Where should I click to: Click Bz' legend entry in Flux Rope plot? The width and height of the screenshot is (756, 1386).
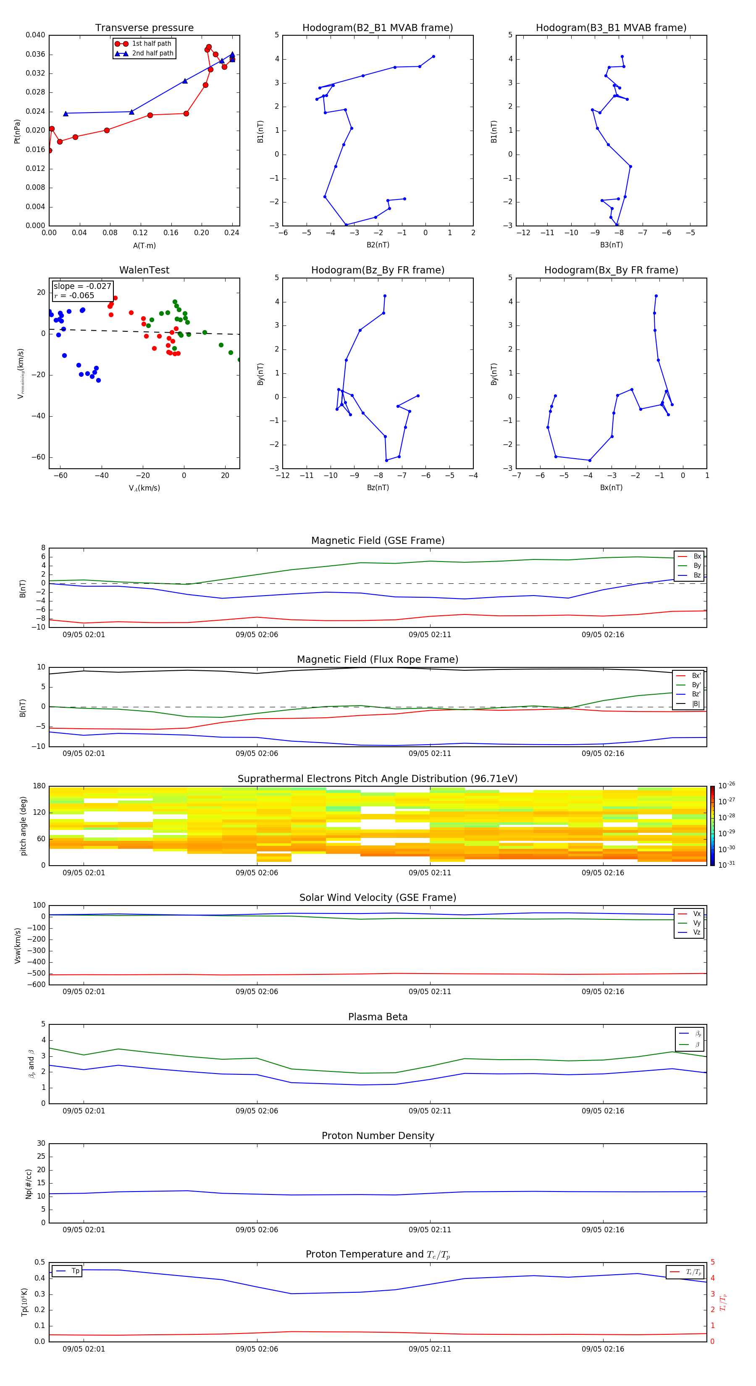tap(688, 694)
